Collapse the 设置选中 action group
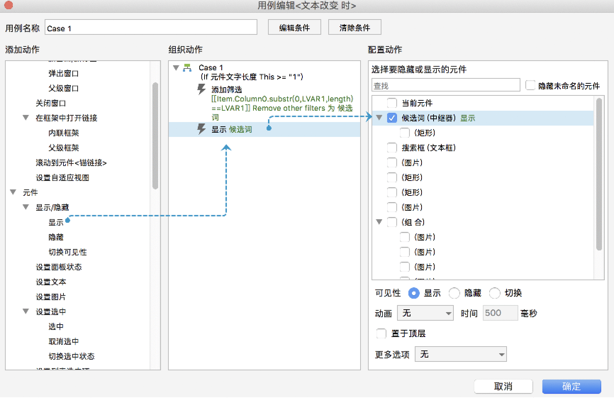This screenshot has height=398, width=614. (x=26, y=311)
